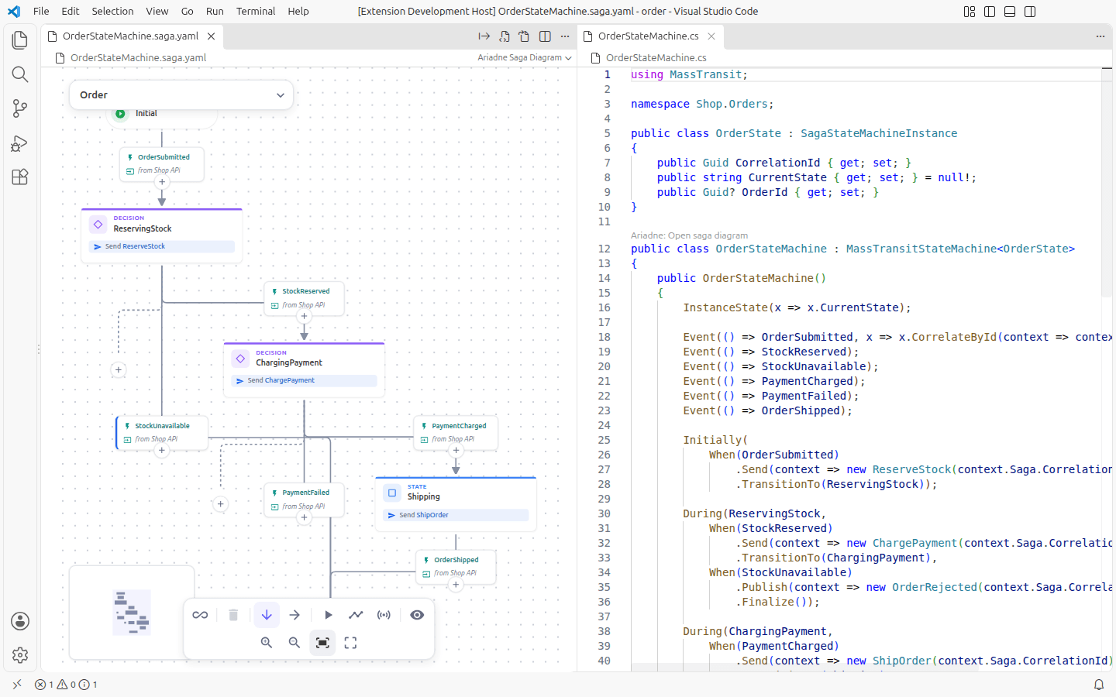Toggle the bottom panel
This screenshot has height=697, width=1116.
click(x=1010, y=12)
